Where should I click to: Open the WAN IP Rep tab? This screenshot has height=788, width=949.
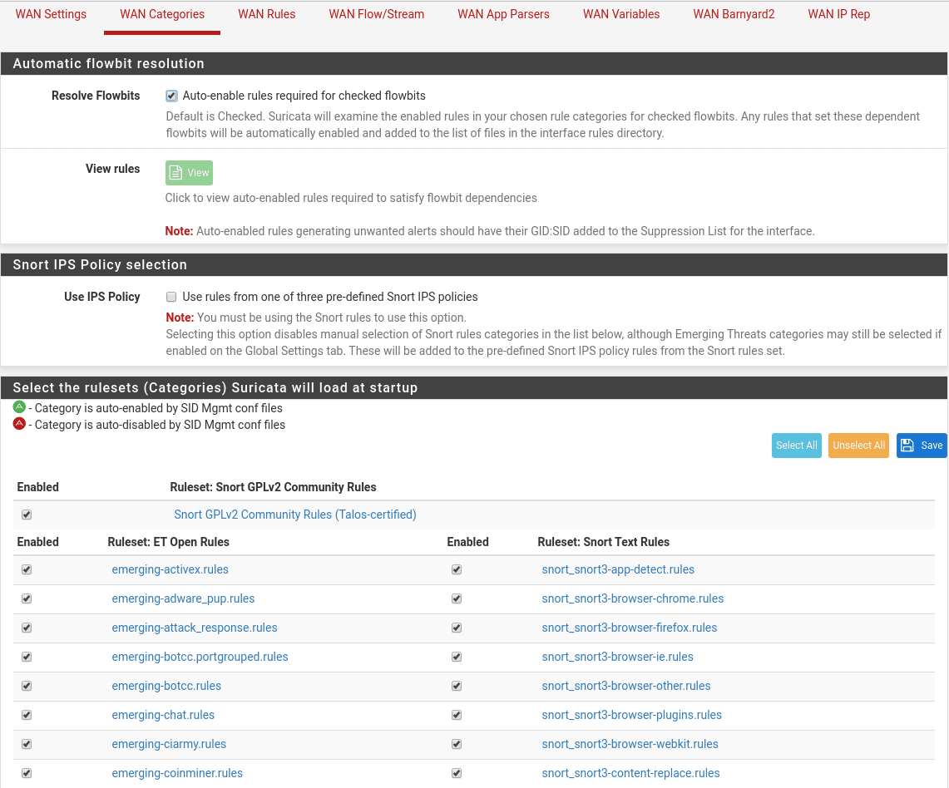(839, 14)
